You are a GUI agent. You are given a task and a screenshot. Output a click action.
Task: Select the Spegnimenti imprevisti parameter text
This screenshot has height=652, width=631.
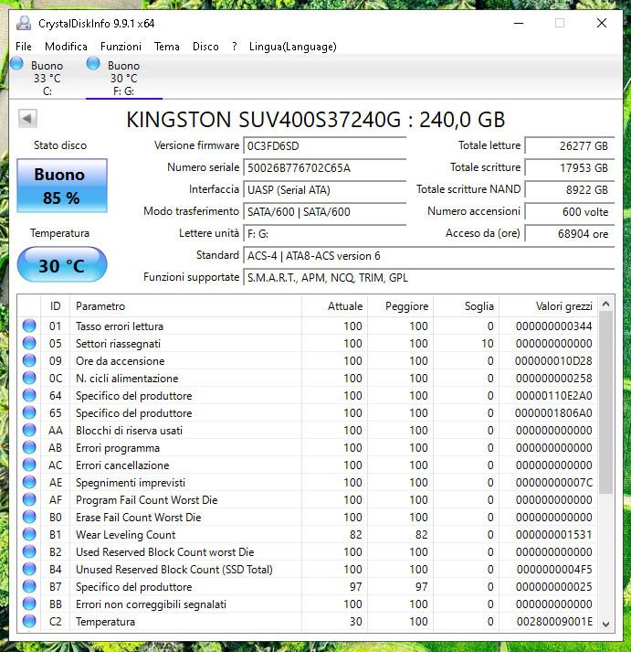(131, 482)
